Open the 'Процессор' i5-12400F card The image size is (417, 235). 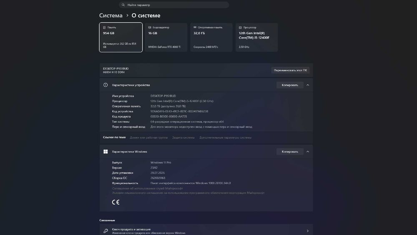256,37
